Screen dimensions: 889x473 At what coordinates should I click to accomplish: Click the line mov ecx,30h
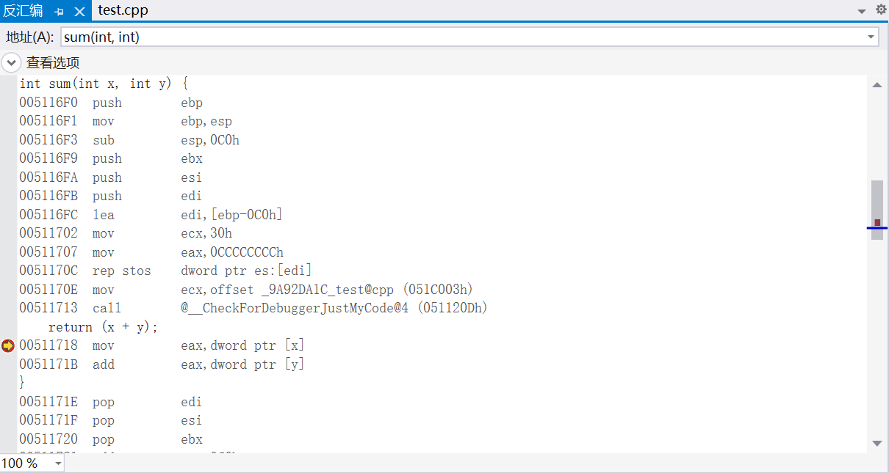click(126, 233)
